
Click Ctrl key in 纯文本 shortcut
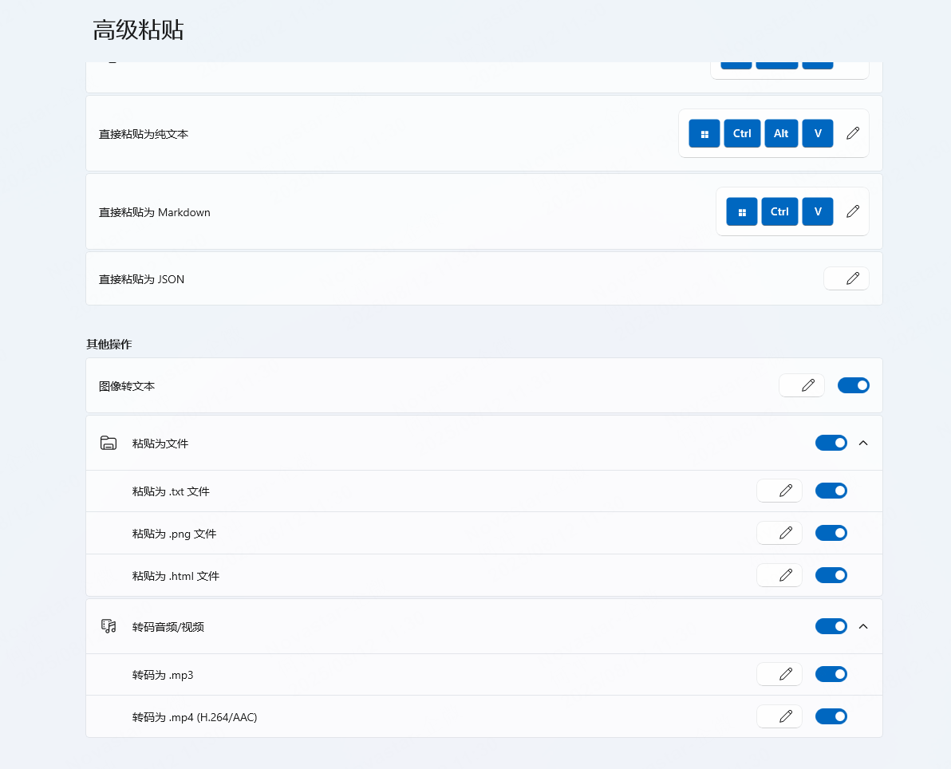[x=742, y=133]
